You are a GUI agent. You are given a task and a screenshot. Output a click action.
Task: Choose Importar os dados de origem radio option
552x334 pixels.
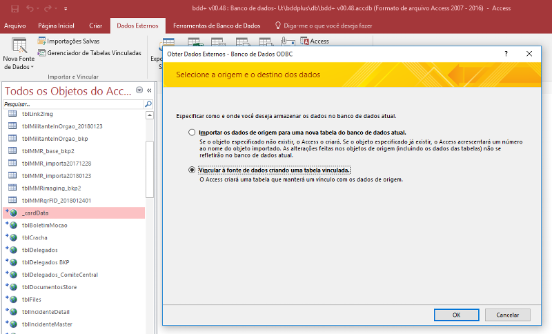tap(192, 132)
